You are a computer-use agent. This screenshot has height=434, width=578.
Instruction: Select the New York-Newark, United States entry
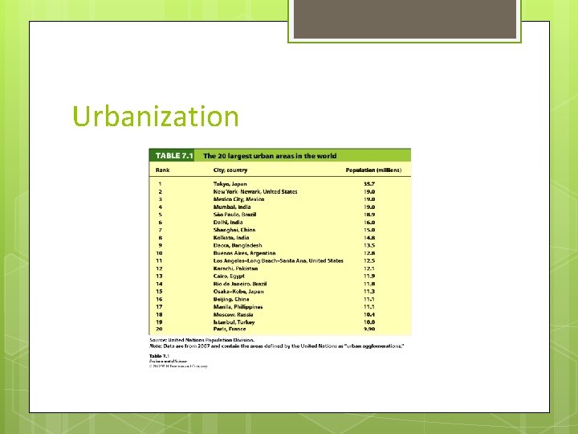[x=255, y=191]
